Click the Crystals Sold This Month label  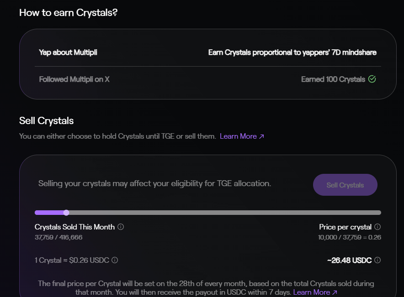74,227
